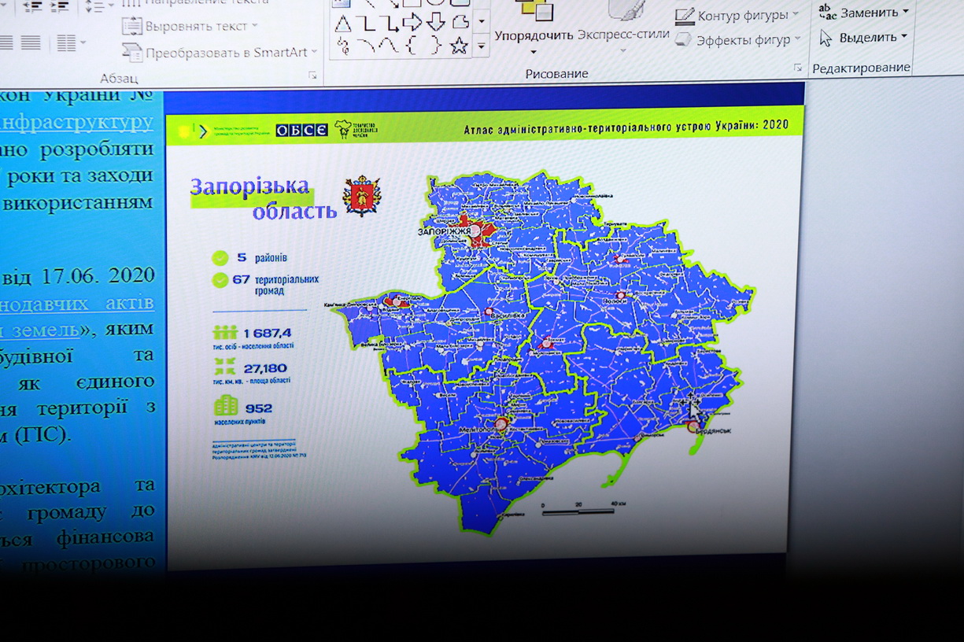Select the down arrow shape
Viewport: 964px width, 642px height.
click(x=435, y=23)
